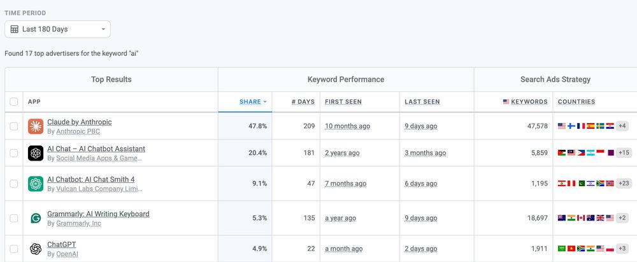Click the France flag in Claude's row
The width and height of the screenshot is (637, 262).
pyautogui.click(x=581, y=126)
